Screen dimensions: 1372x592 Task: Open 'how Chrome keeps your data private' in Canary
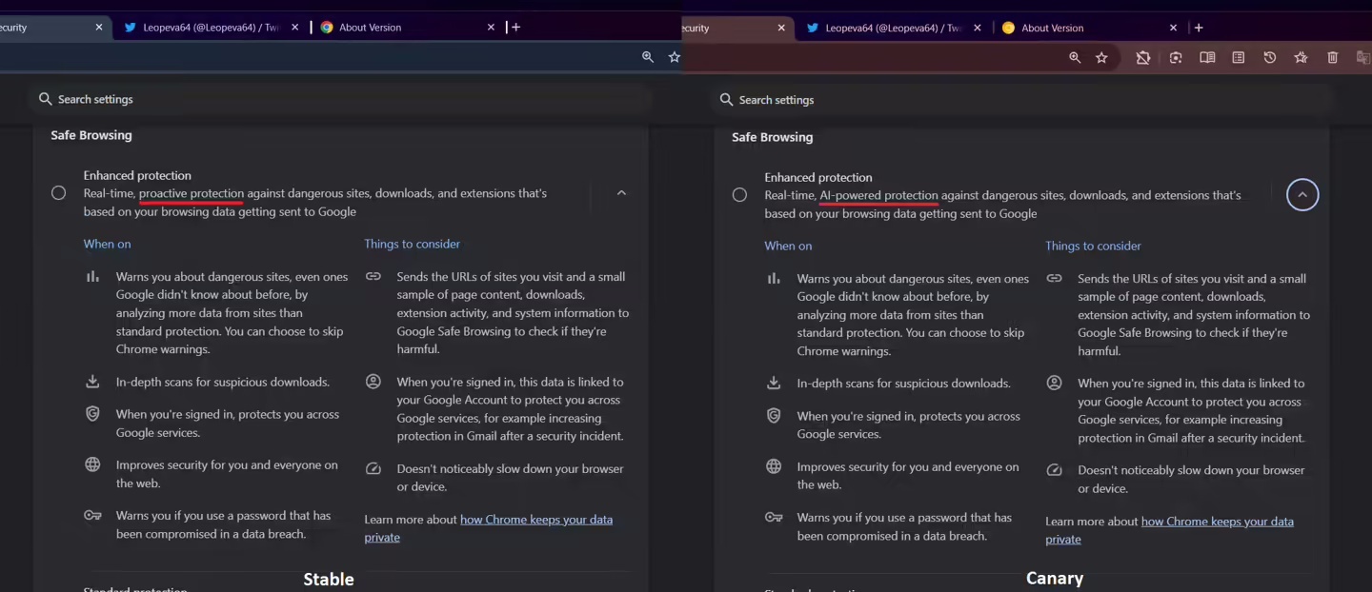(x=1217, y=522)
